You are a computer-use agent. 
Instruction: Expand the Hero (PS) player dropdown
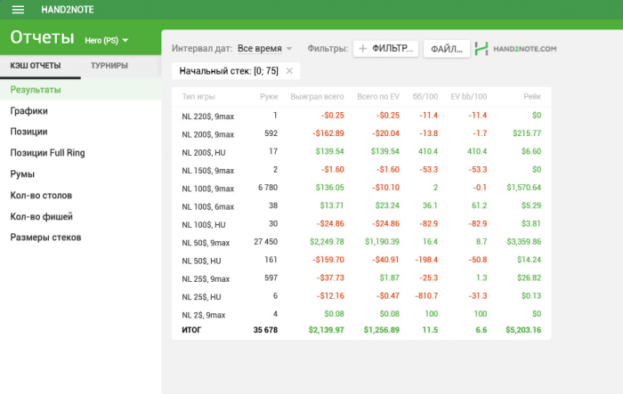tap(107, 40)
